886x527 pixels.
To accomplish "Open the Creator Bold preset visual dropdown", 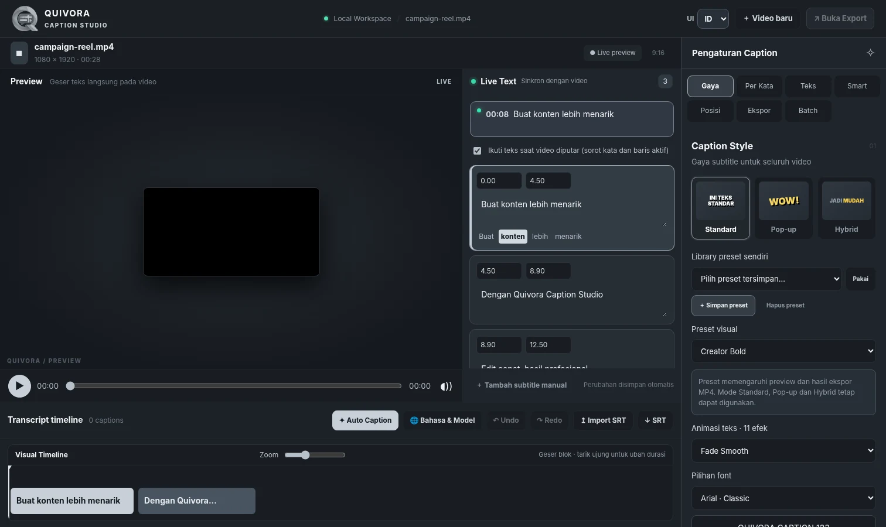I will tap(783, 351).
